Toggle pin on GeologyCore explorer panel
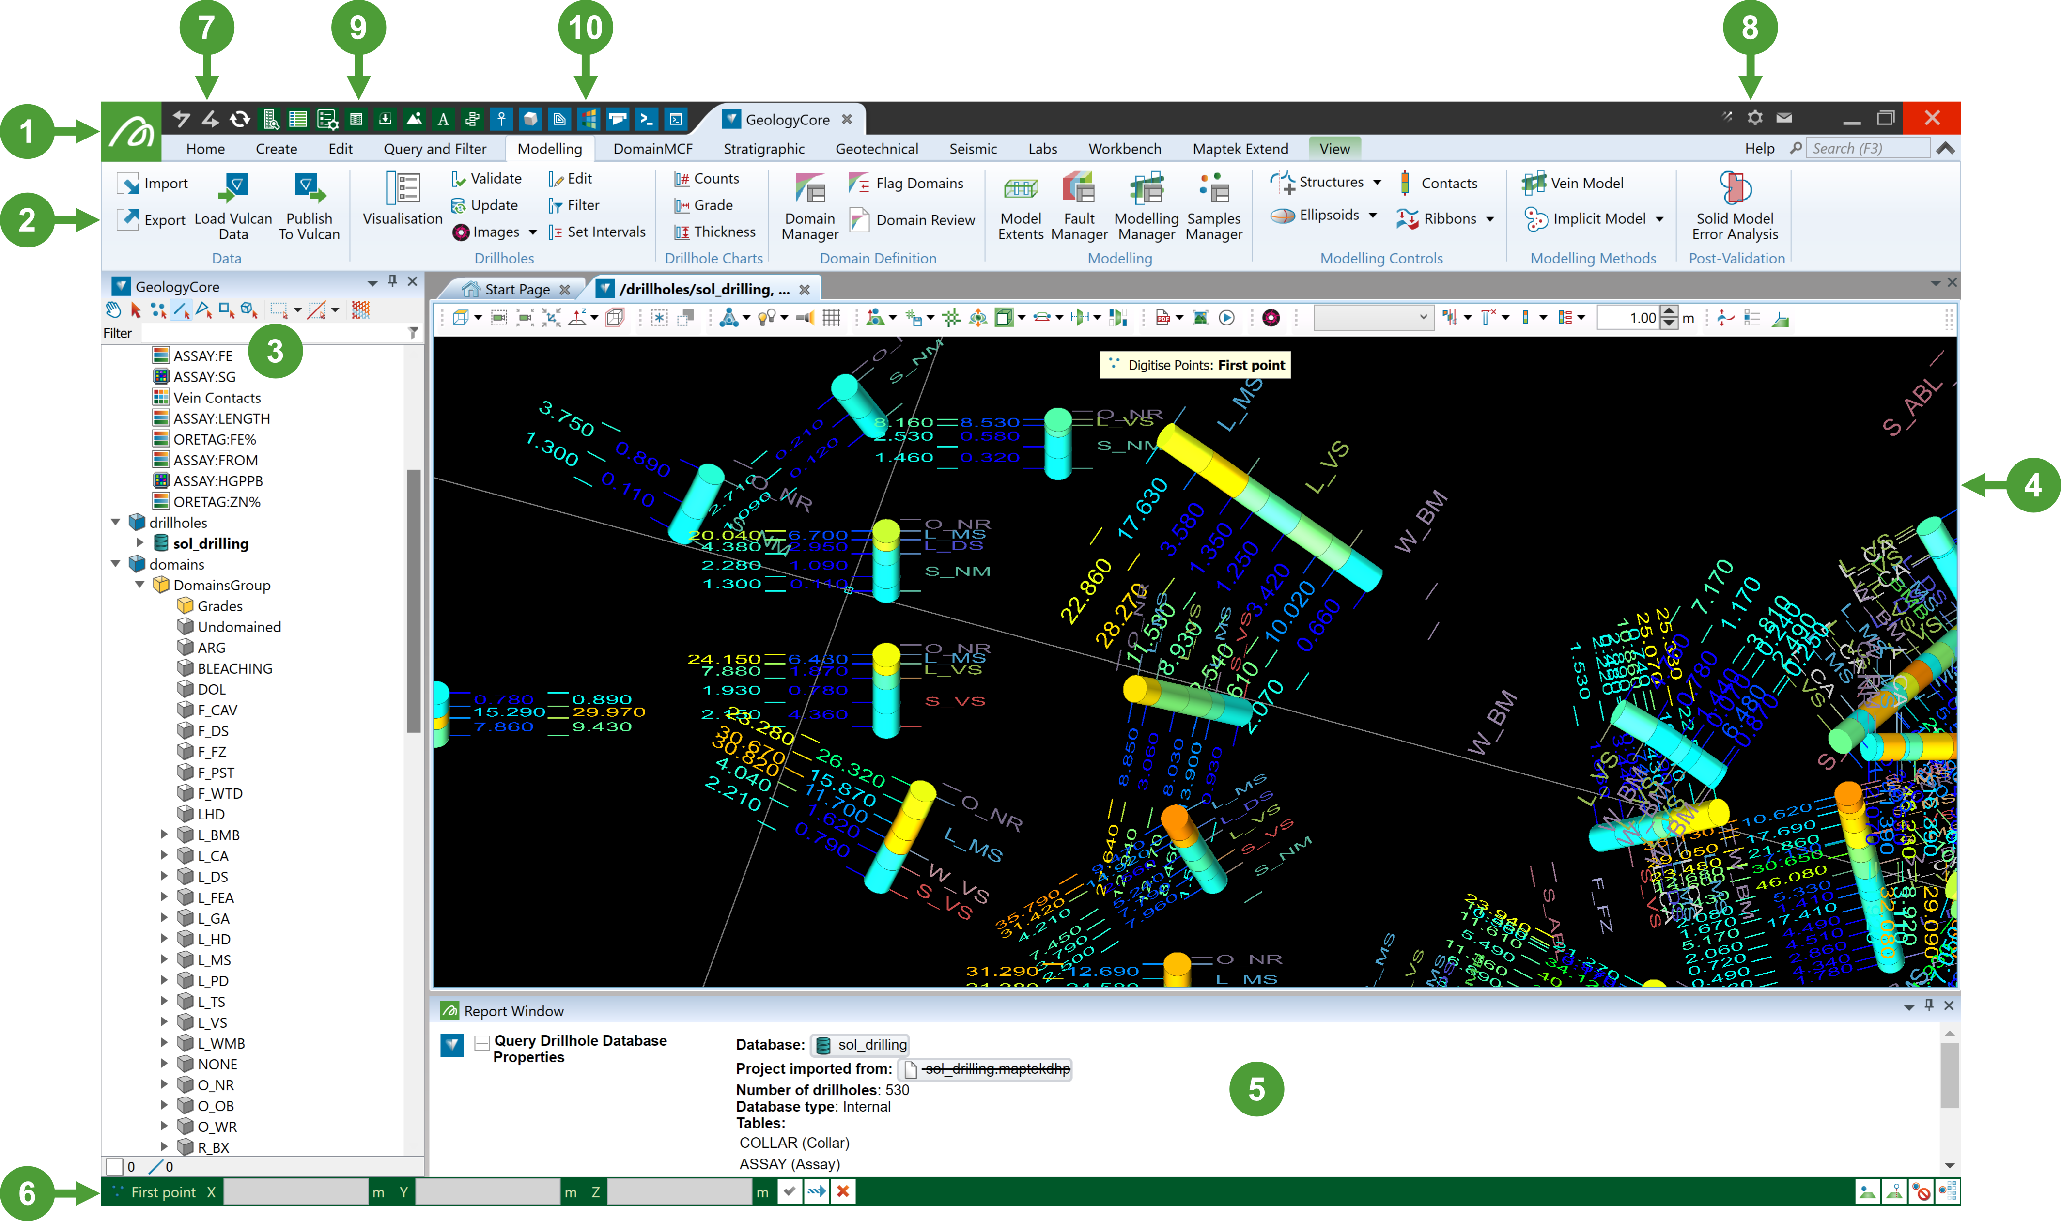 [x=392, y=281]
